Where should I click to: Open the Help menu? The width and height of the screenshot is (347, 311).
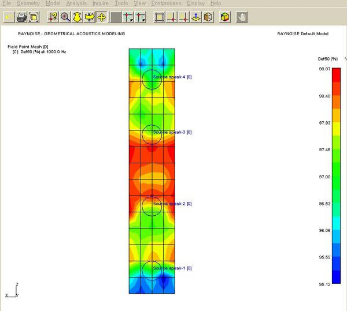pyautogui.click(x=216, y=3)
